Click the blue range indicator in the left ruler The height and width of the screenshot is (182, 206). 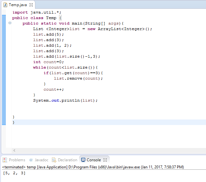4,70
